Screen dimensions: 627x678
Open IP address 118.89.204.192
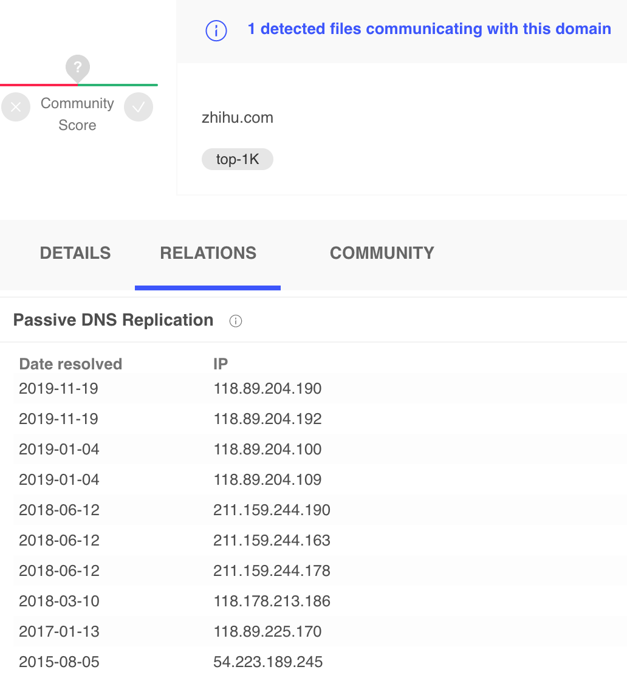point(267,419)
